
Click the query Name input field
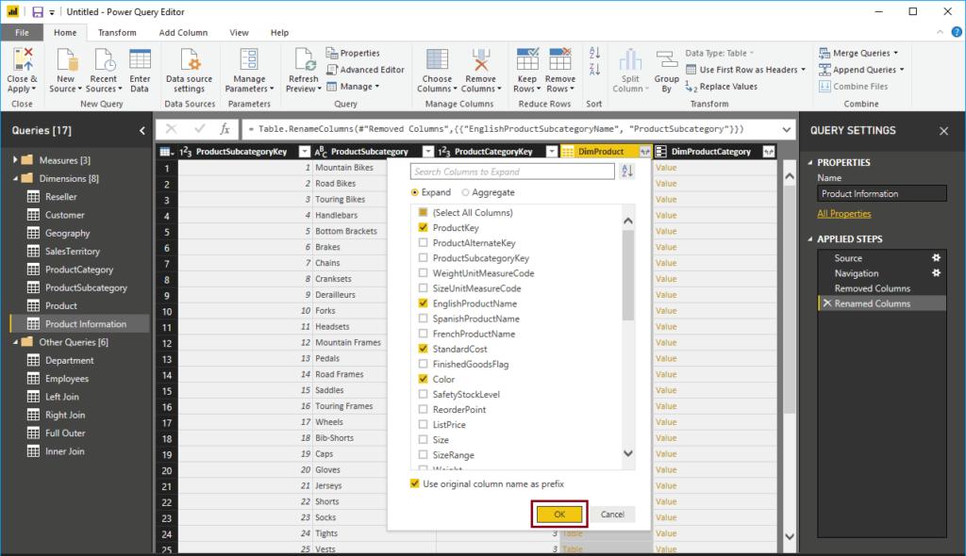click(x=880, y=193)
